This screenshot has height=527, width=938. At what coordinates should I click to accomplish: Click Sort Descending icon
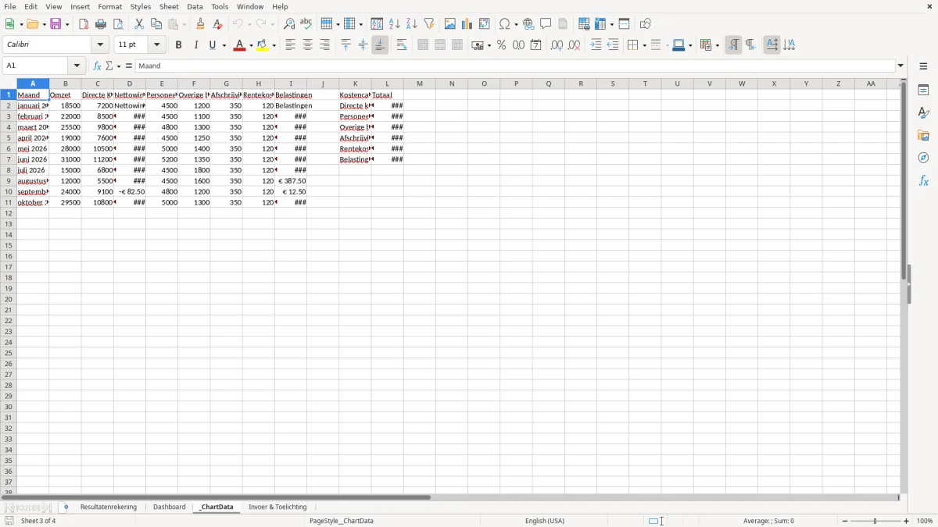click(412, 24)
